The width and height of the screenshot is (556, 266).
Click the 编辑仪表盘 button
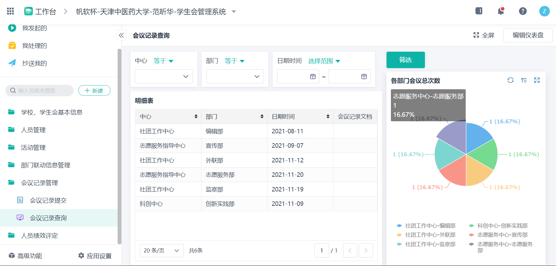tap(528, 35)
